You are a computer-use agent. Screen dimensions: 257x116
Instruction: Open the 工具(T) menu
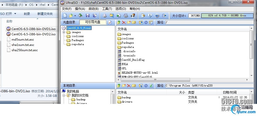pyautogui.click(x=107, y=9)
